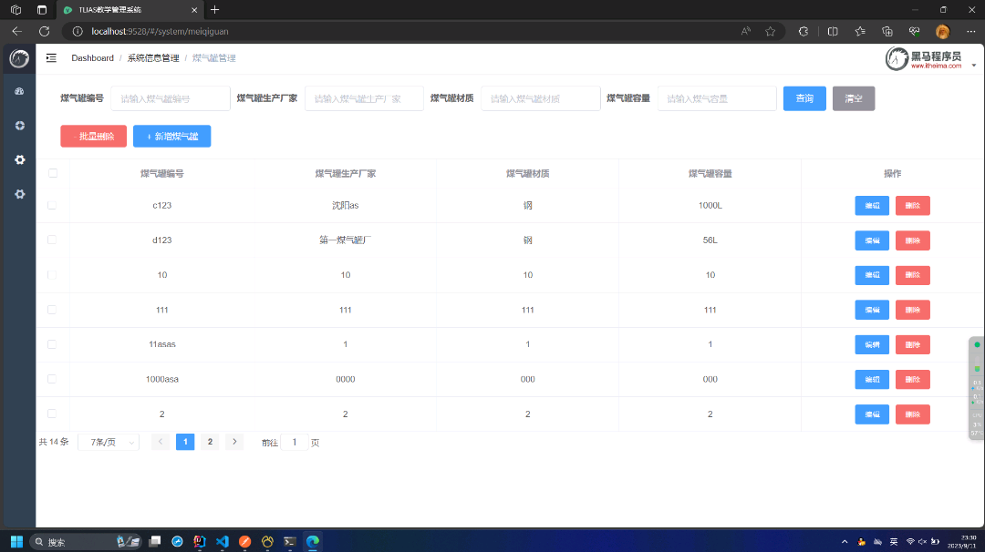Viewport: 985px width, 552px height.
Task: Click the blue 查询 search button
Action: pyautogui.click(x=804, y=98)
